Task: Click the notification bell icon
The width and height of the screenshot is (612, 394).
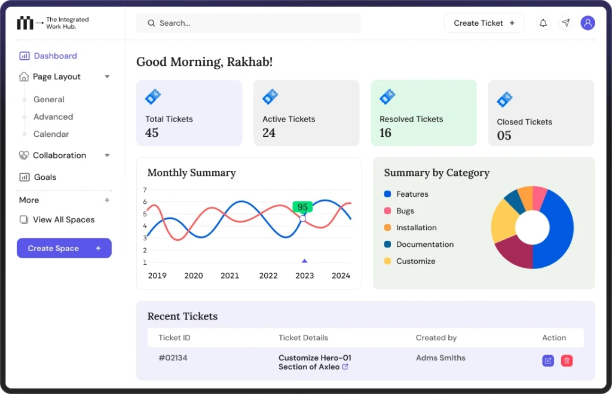Action: [543, 23]
